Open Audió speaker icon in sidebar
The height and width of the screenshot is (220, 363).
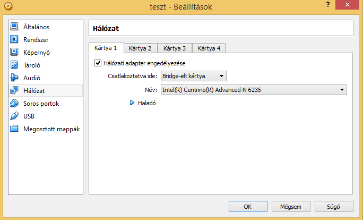pyautogui.click(x=14, y=78)
